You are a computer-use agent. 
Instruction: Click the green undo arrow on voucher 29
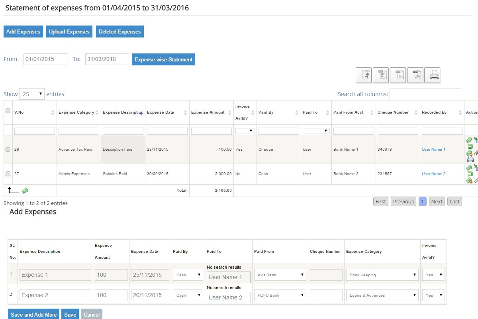click(x=470, y=146)
